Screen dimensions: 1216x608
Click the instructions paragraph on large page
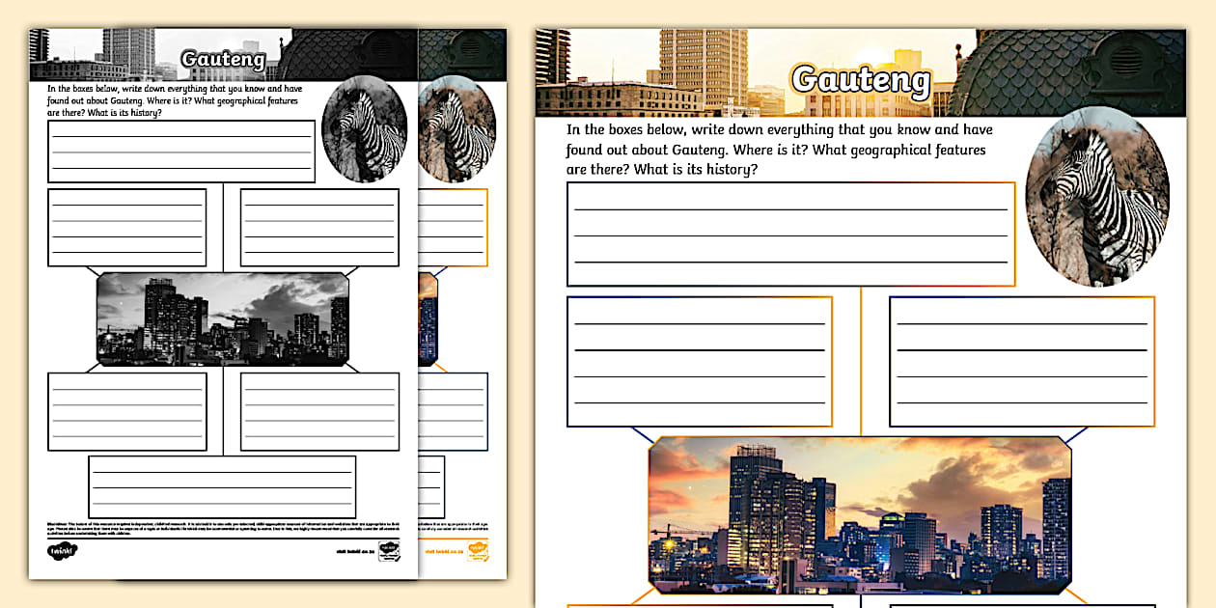[779, 150]
